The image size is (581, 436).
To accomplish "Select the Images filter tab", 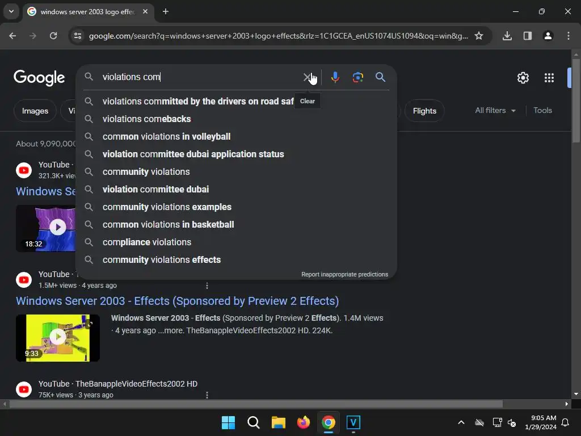I will 35,111.
